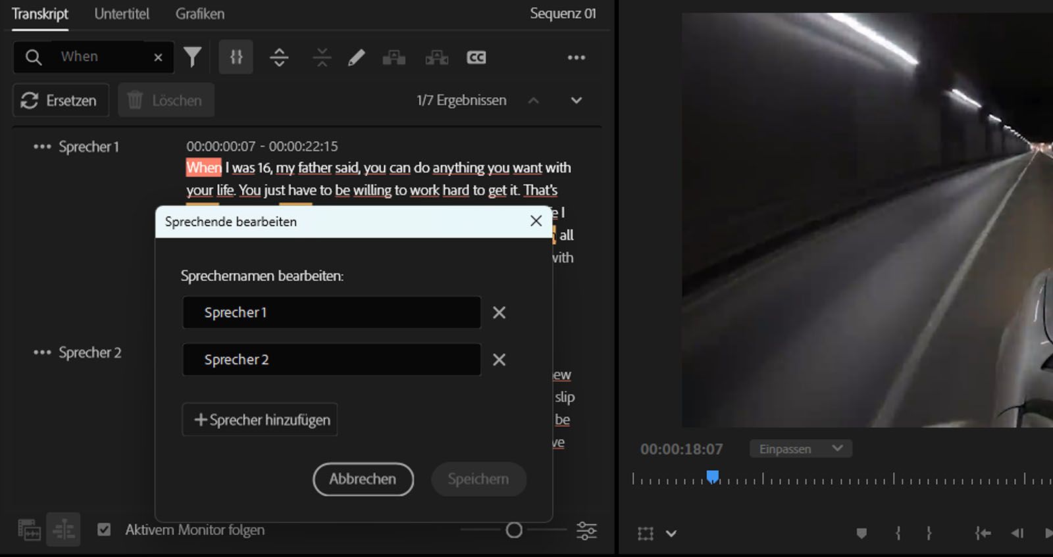The image size is (1053, 557).
Task: Toggle the pause/gap markers button
Action: [x=236, y=57]
